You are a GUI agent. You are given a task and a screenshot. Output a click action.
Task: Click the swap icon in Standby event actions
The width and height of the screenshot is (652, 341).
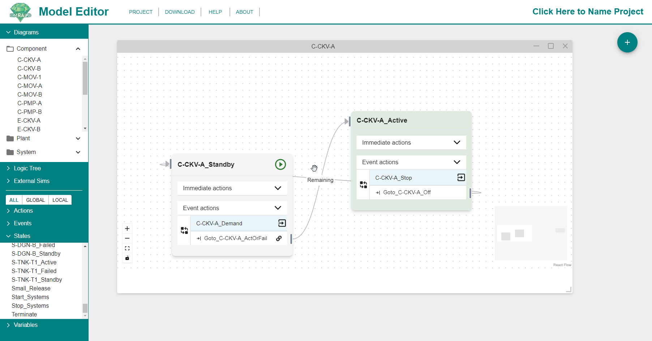click(x=184, y=230)
